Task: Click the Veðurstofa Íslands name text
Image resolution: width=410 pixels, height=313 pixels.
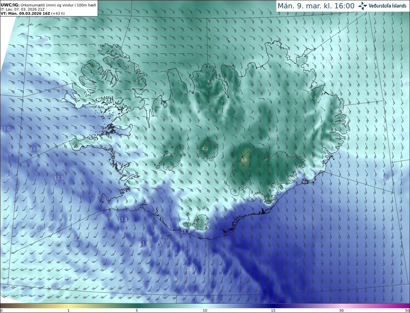Action: (388, 6)
